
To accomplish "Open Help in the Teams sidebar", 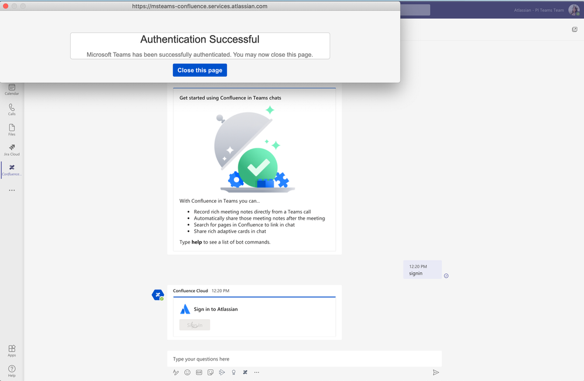I will click(x=12, y=371).
